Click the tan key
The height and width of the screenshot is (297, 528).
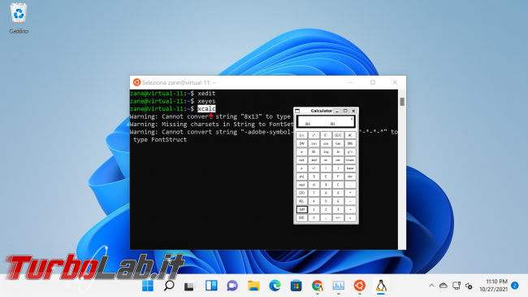[338, 143]
